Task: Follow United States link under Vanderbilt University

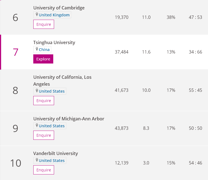Action: click(x=52, y=161)
